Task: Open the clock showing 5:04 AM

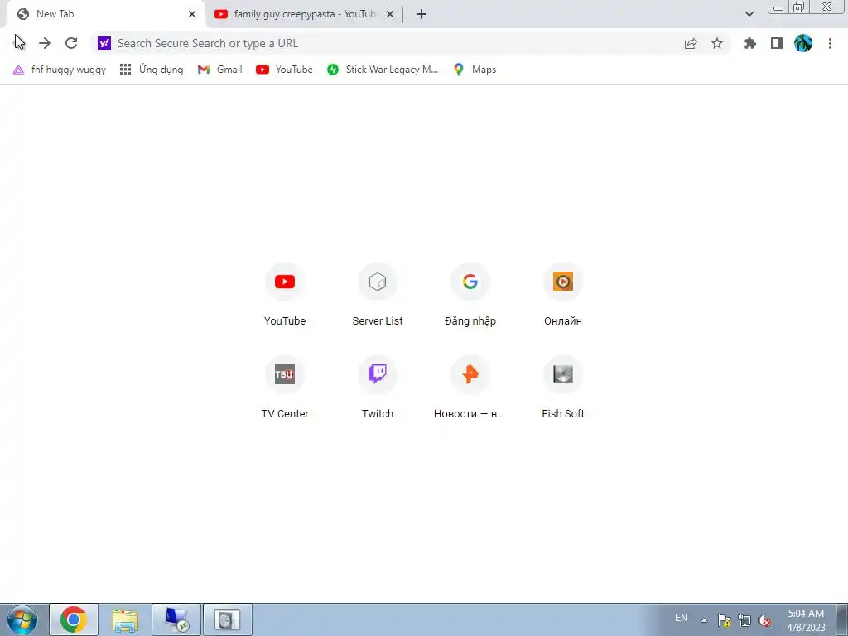Action: click(806, 620)
